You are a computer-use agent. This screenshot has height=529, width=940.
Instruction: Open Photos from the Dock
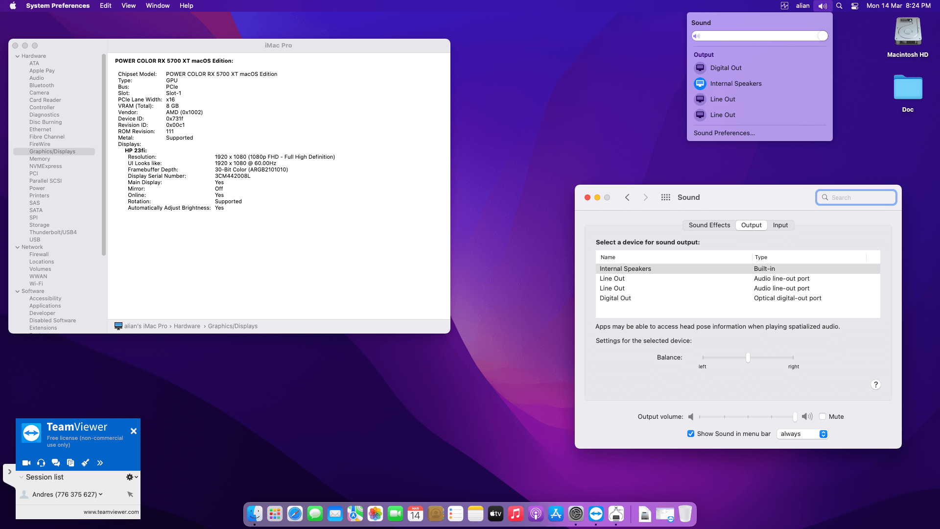coord(375,514)
